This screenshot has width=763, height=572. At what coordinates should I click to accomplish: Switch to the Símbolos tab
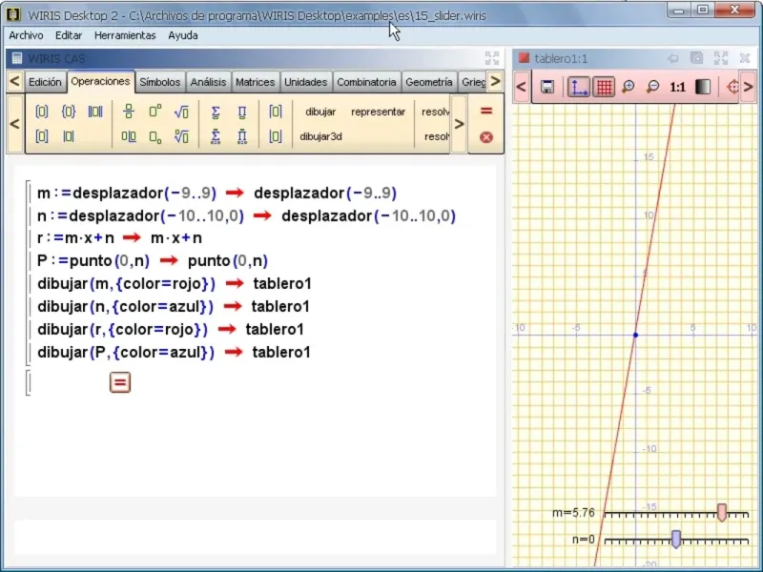click(x=159, y=82)
